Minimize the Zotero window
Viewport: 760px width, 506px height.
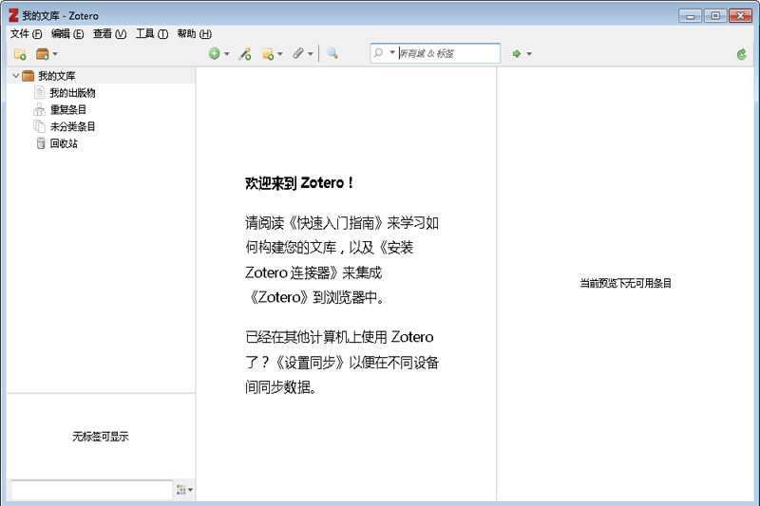pyautogui.click(x=690, y=16)
